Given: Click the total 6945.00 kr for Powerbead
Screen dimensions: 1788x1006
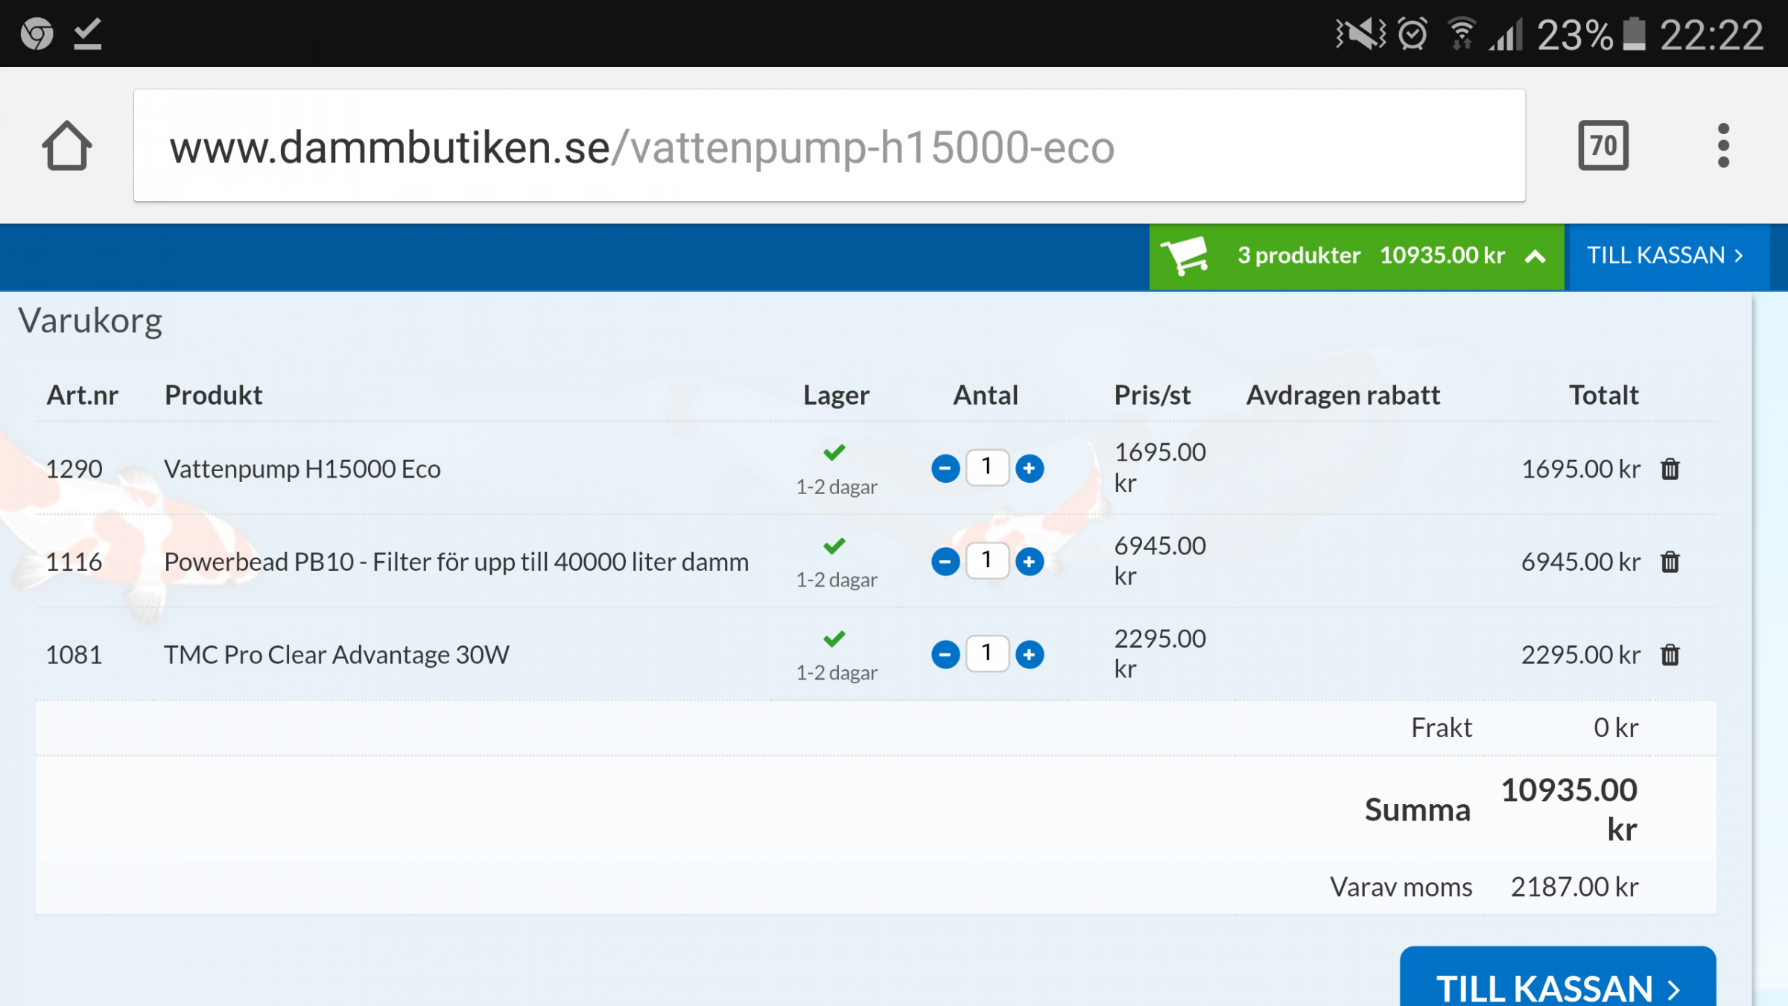Looking at the screenshot, I should [x=1580, y=562].
